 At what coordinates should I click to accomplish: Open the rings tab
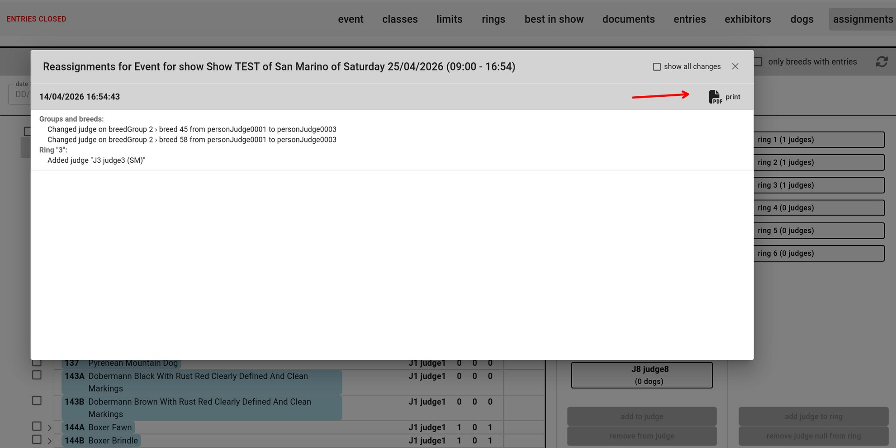493,19
